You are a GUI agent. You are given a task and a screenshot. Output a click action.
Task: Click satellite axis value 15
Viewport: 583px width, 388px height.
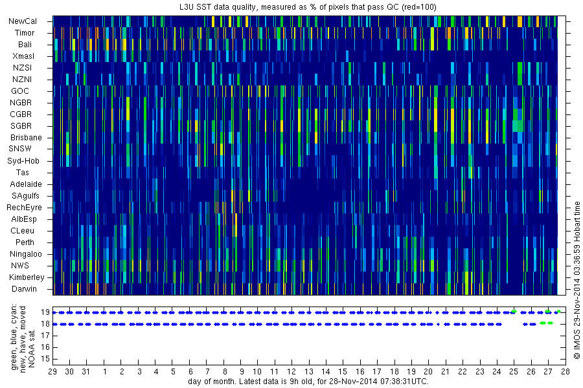tap(45, 359)
